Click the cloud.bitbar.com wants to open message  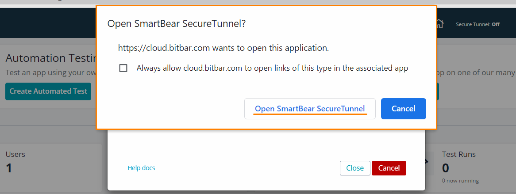coord(223,48)
